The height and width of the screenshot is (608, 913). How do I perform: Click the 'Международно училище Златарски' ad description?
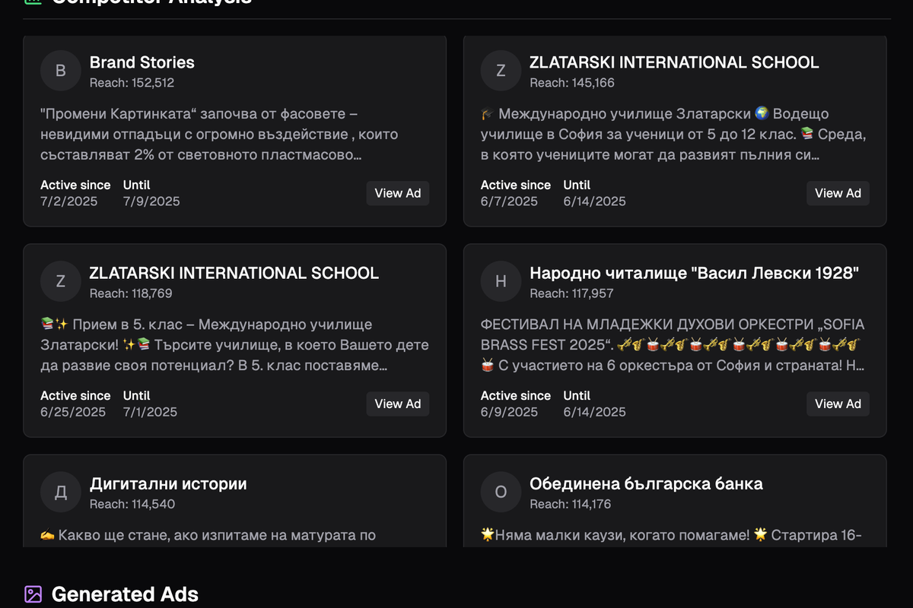(674, 135)
